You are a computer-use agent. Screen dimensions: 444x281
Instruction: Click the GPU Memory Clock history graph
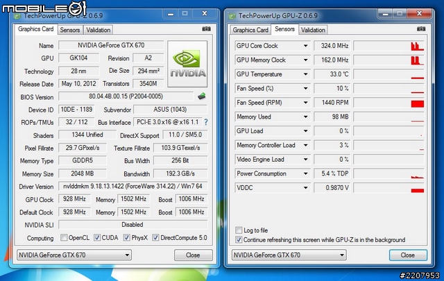tap(388, 60)
